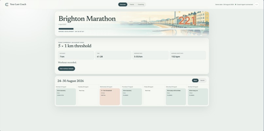264x131 pixels.
Task: Click the Coach Agent connected status dot
Action: 236,5
